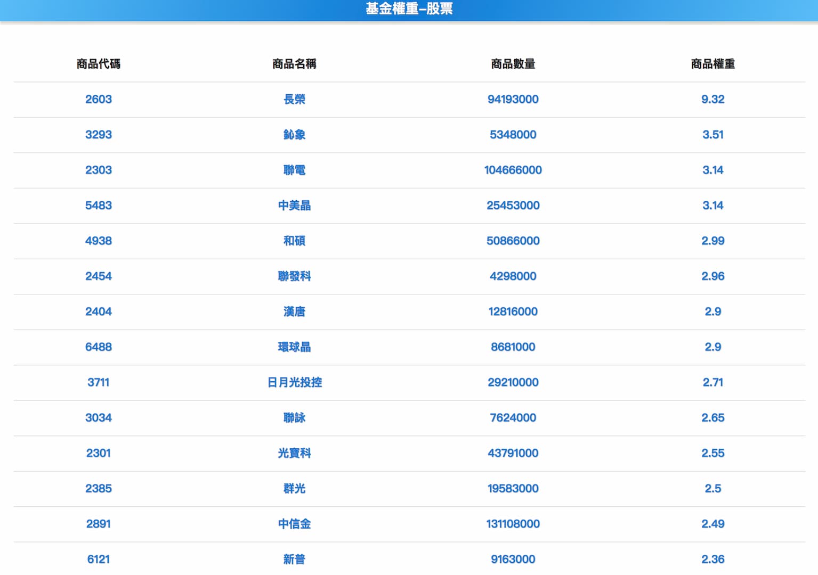Click weight value 2.96
Image resolution: width=818 pixels, height=575 pixels.
click(x=712, y=276)
